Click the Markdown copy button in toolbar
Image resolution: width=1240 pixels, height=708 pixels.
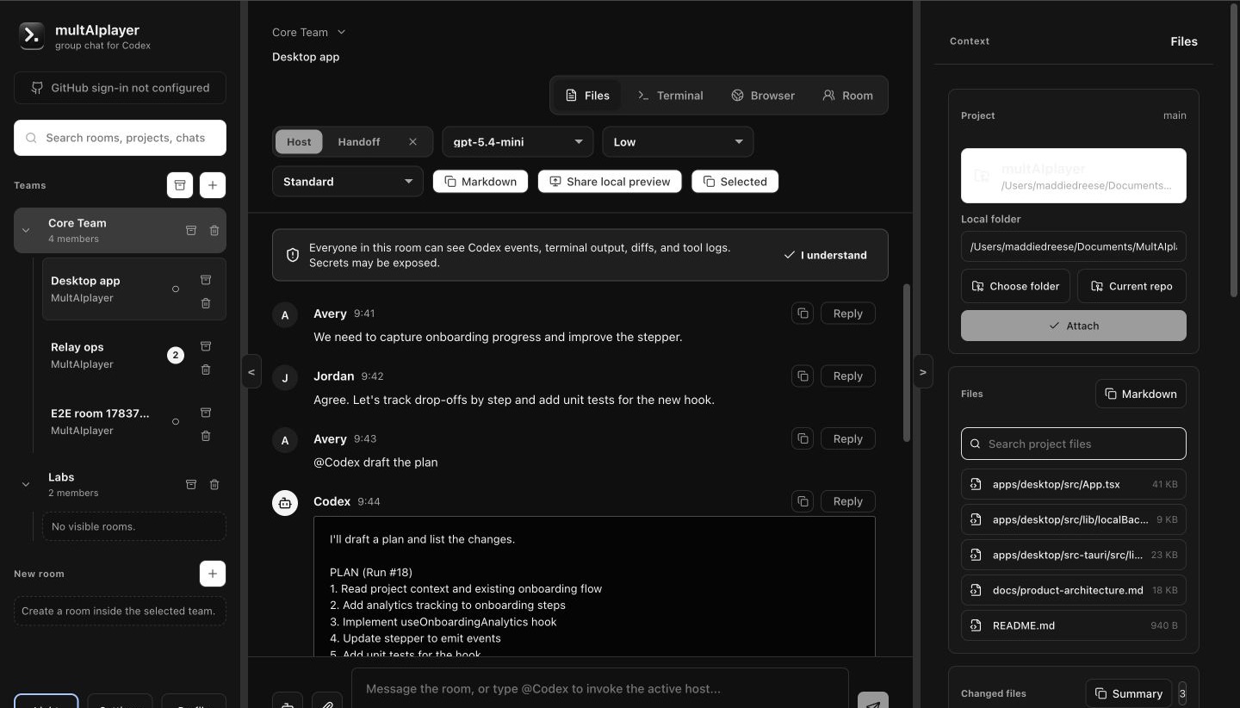480,182
